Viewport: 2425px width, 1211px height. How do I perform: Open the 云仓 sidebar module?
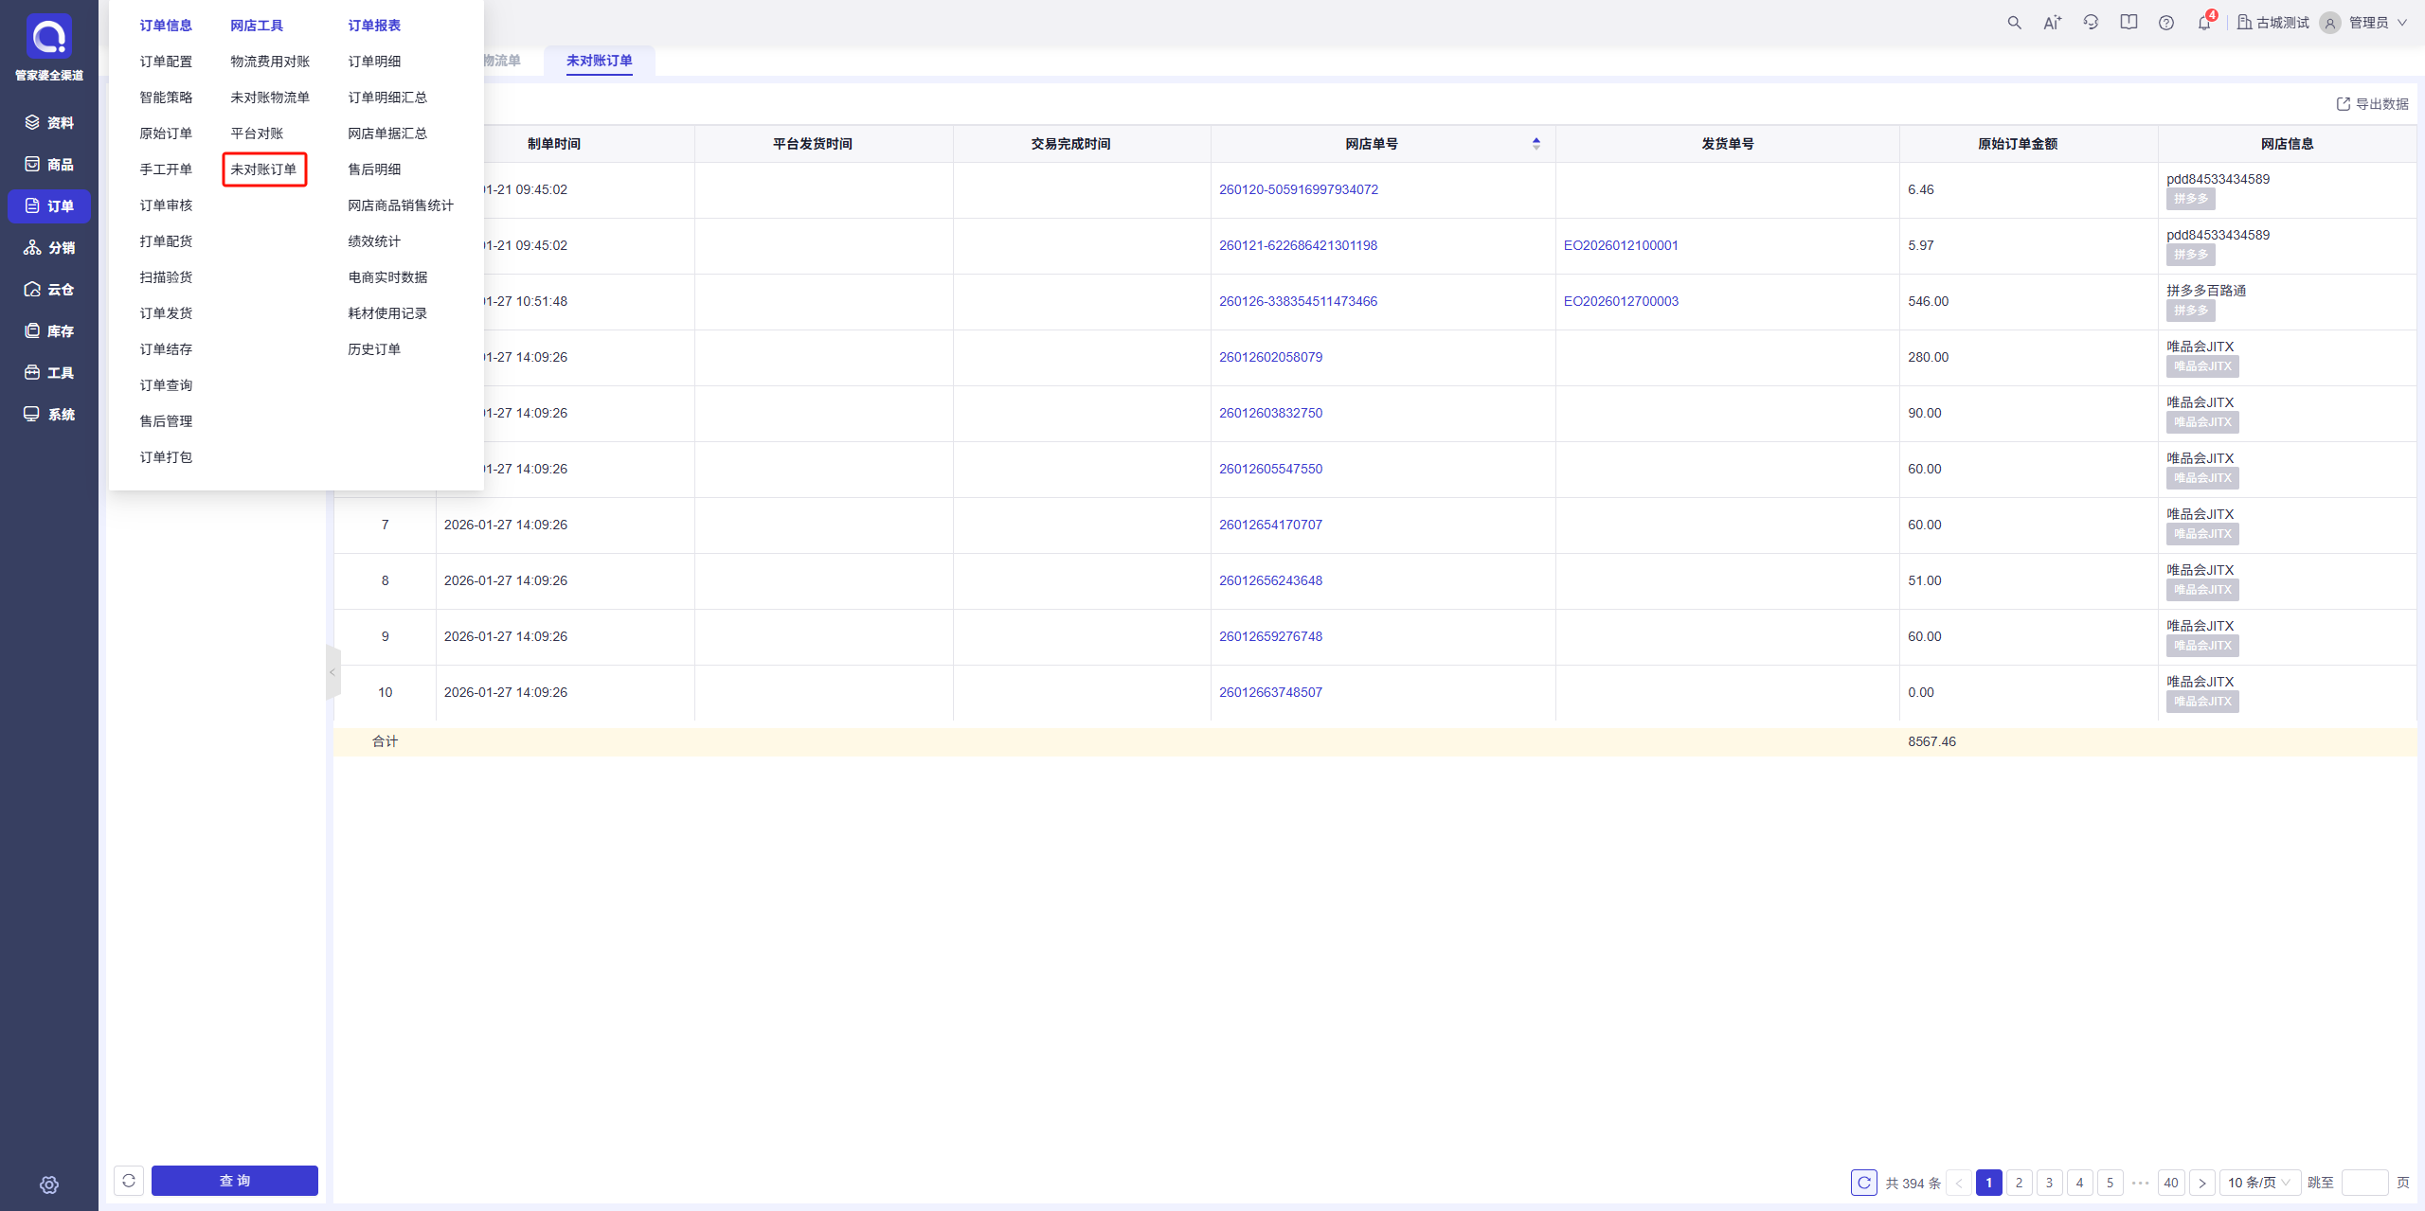pos(49,289)
